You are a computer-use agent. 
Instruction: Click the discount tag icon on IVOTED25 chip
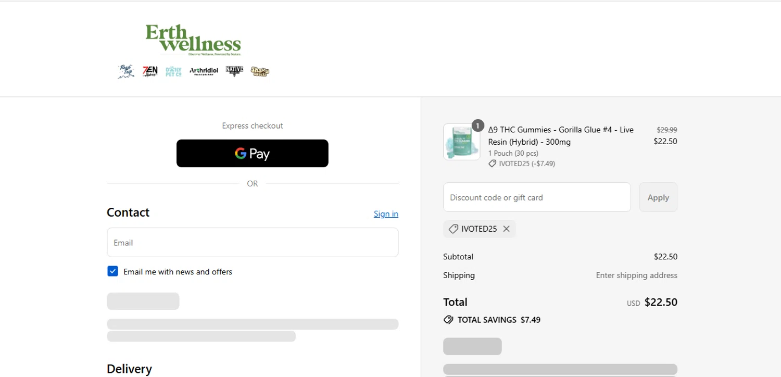coord(453,229)
